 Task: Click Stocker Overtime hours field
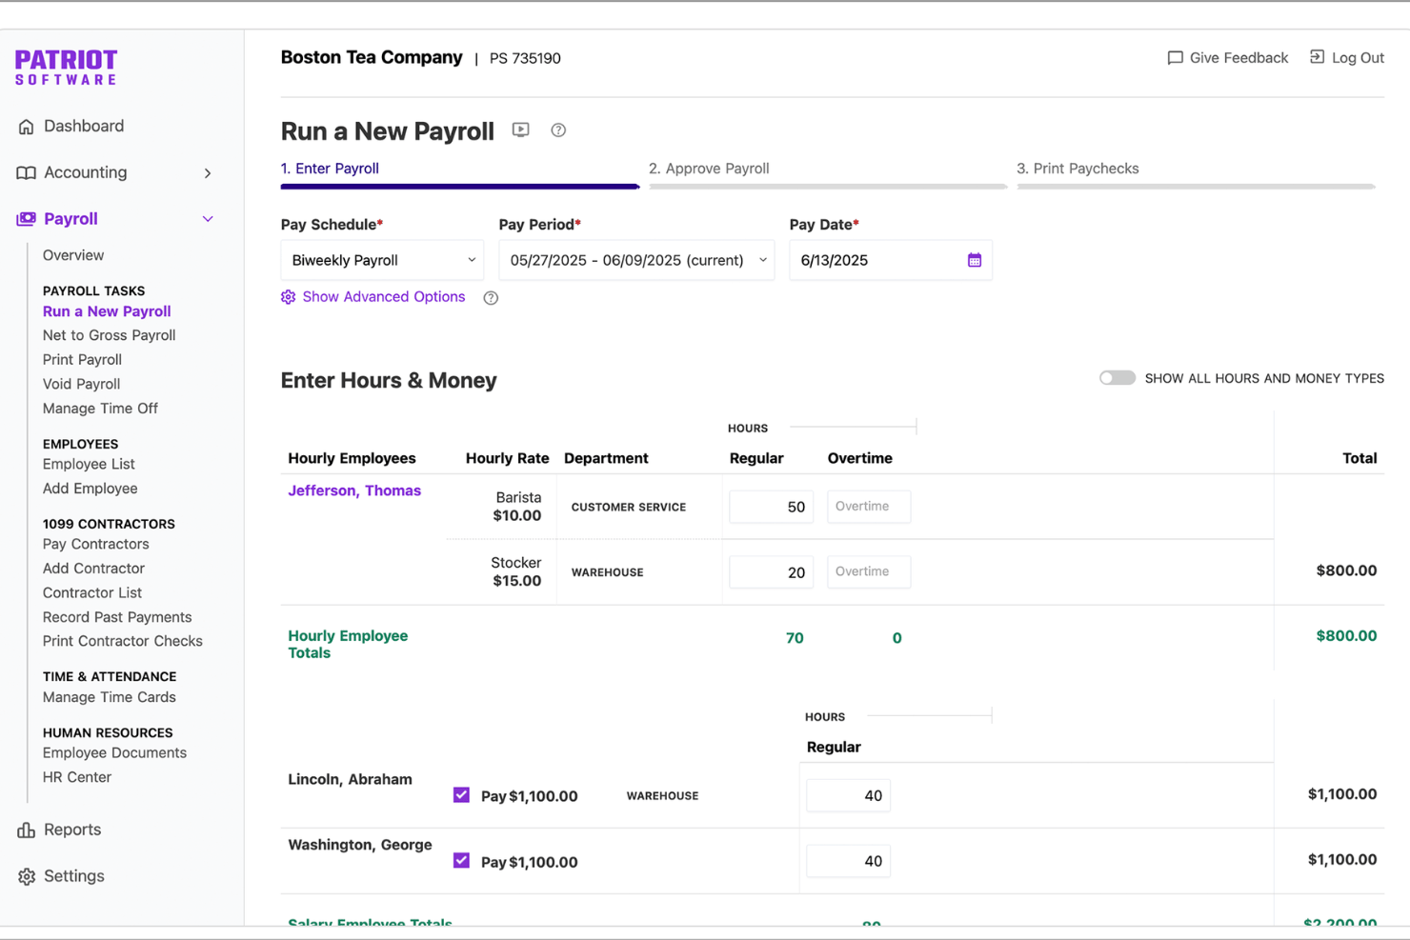pyautogui.click(x=869, y=572)
